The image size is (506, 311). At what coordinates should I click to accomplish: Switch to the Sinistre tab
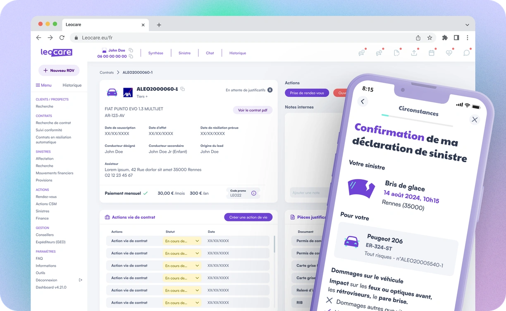[184, 53]
